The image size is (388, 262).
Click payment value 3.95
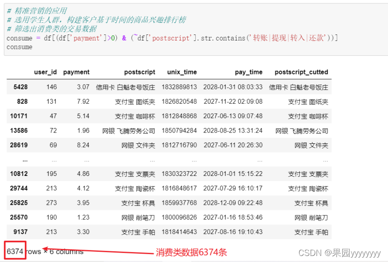(83, 203)
